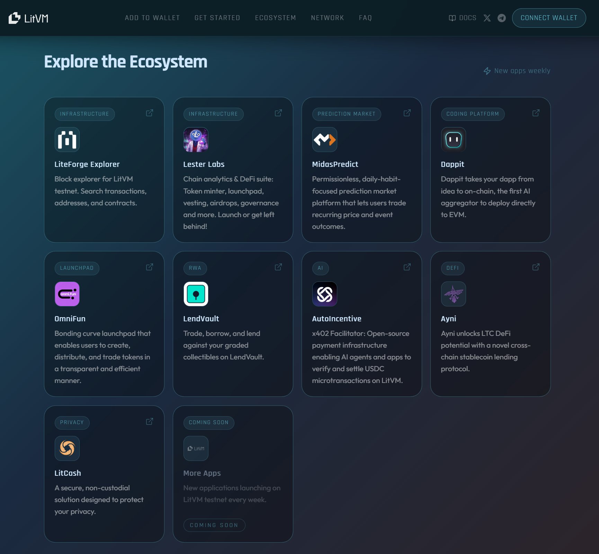Jump to the FAQ nav item
599x554 pixels.
point(365,18)
